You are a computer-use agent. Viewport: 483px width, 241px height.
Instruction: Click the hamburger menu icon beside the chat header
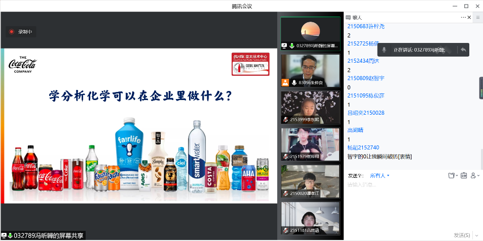coord(477,18)
